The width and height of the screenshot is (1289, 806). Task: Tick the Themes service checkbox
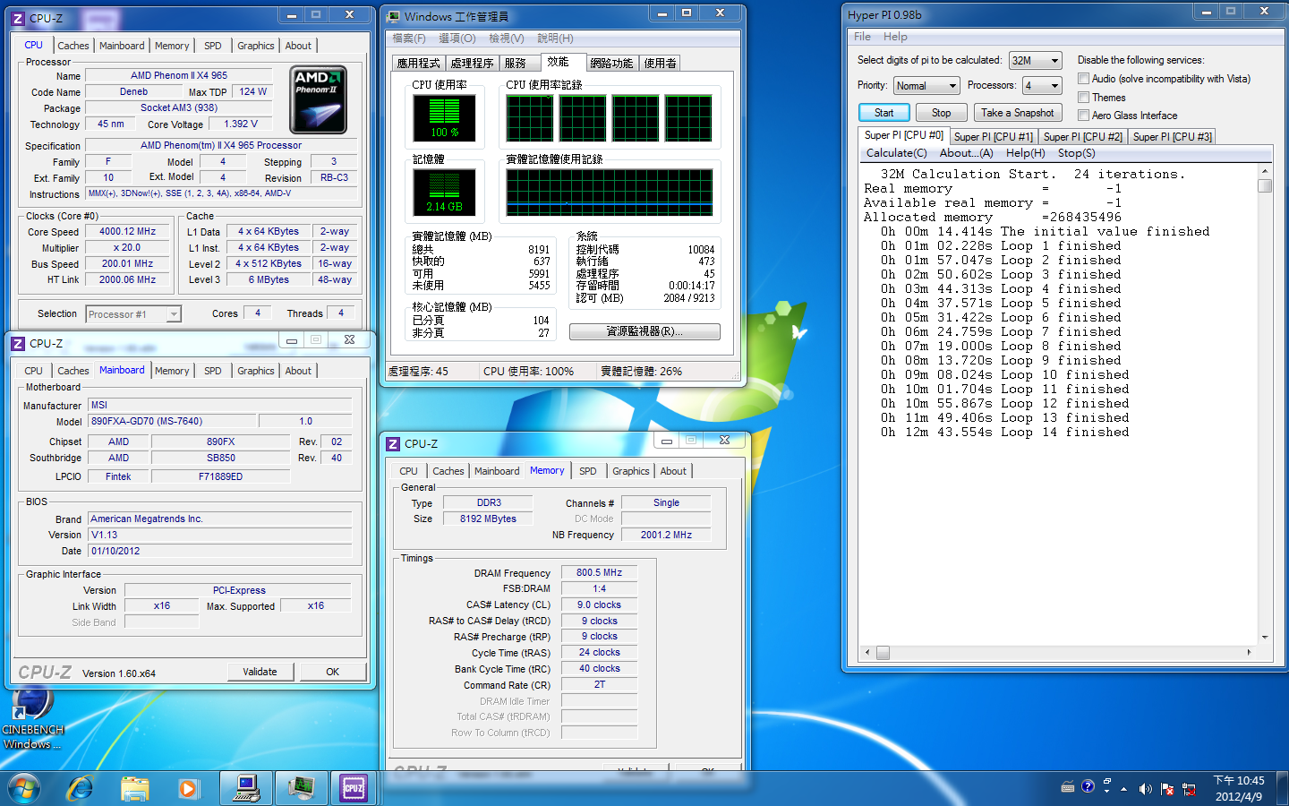[1083, 97]
